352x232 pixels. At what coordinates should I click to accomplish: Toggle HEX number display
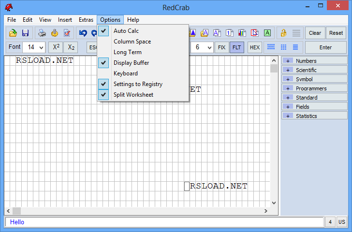pos(254,47)
